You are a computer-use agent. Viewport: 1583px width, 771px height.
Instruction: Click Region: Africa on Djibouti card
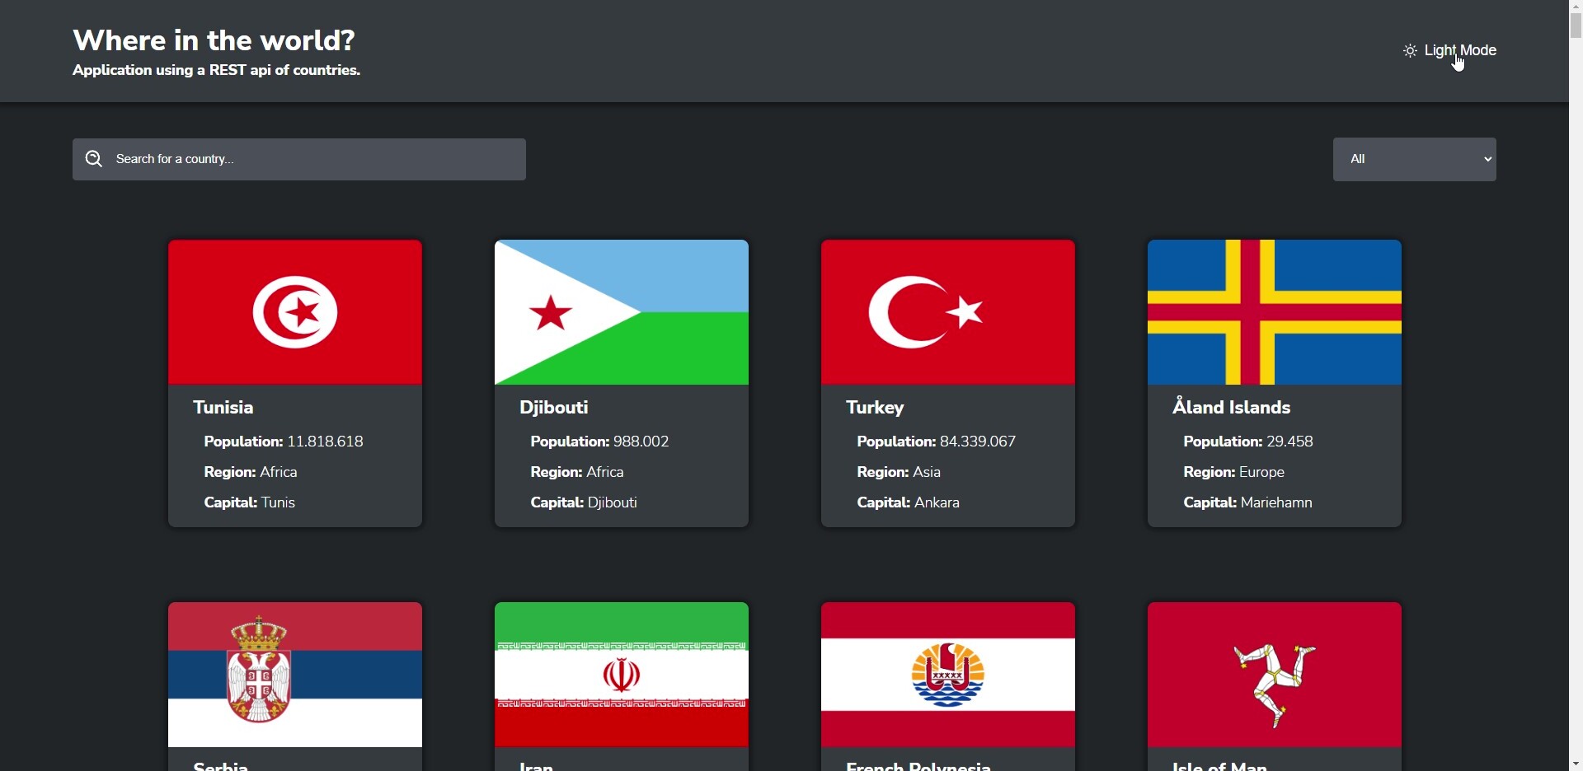coord(577,473)
